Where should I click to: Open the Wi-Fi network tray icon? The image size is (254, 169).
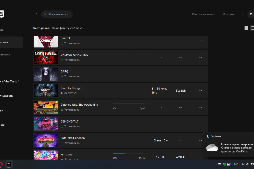point(243,164)
